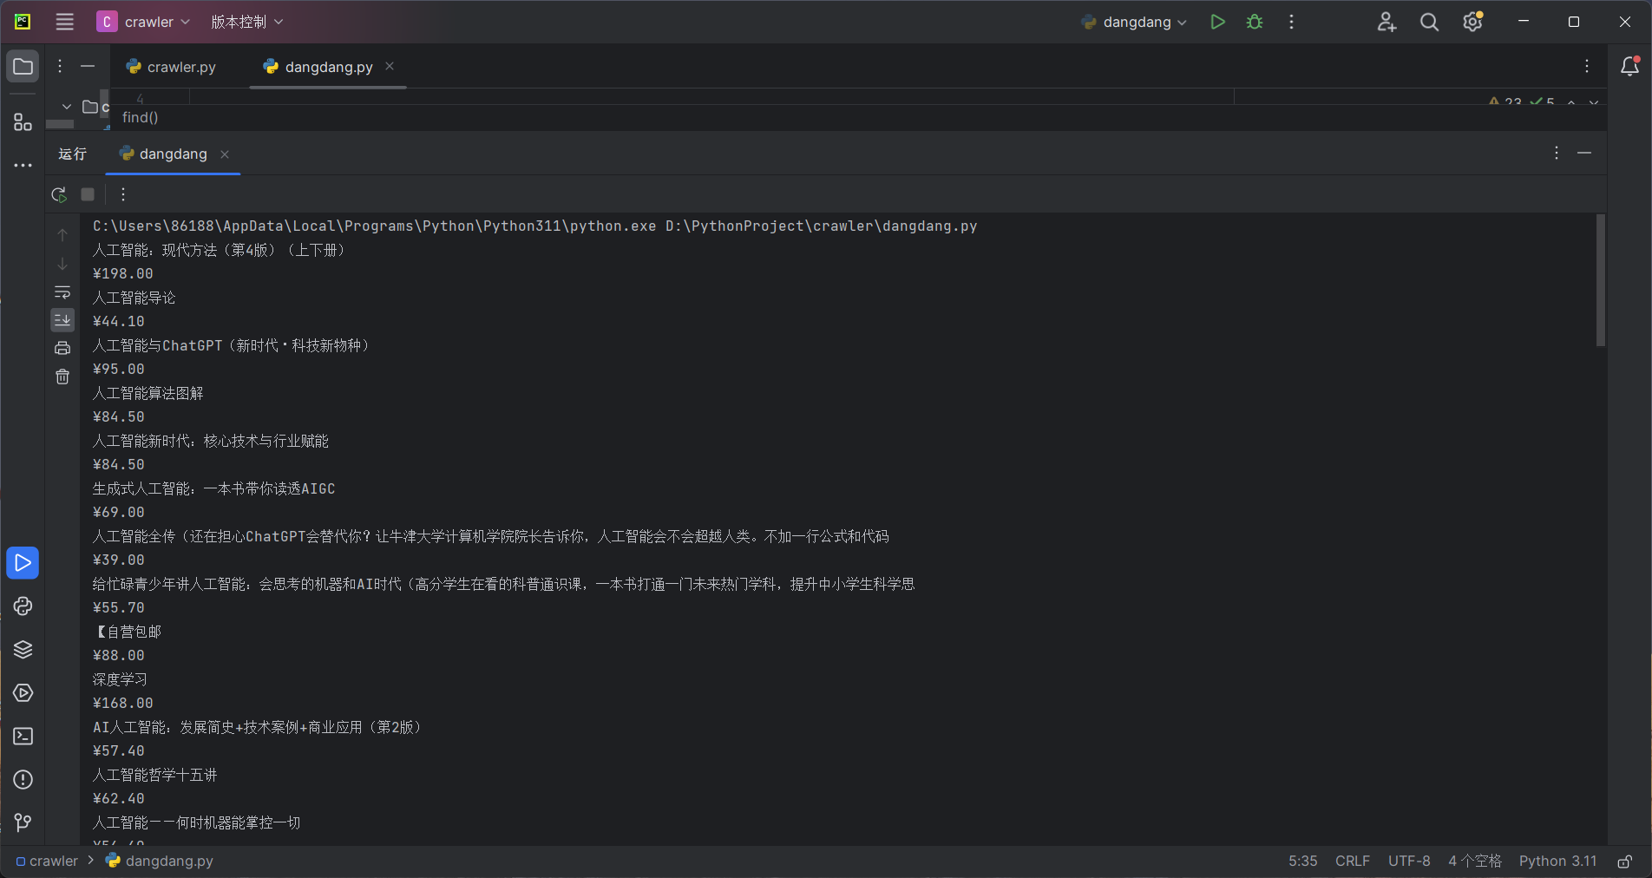Toggle soft-wrap in console output
The width and height of the screenshot is (1652, 878).
click(x=62, y=292)
